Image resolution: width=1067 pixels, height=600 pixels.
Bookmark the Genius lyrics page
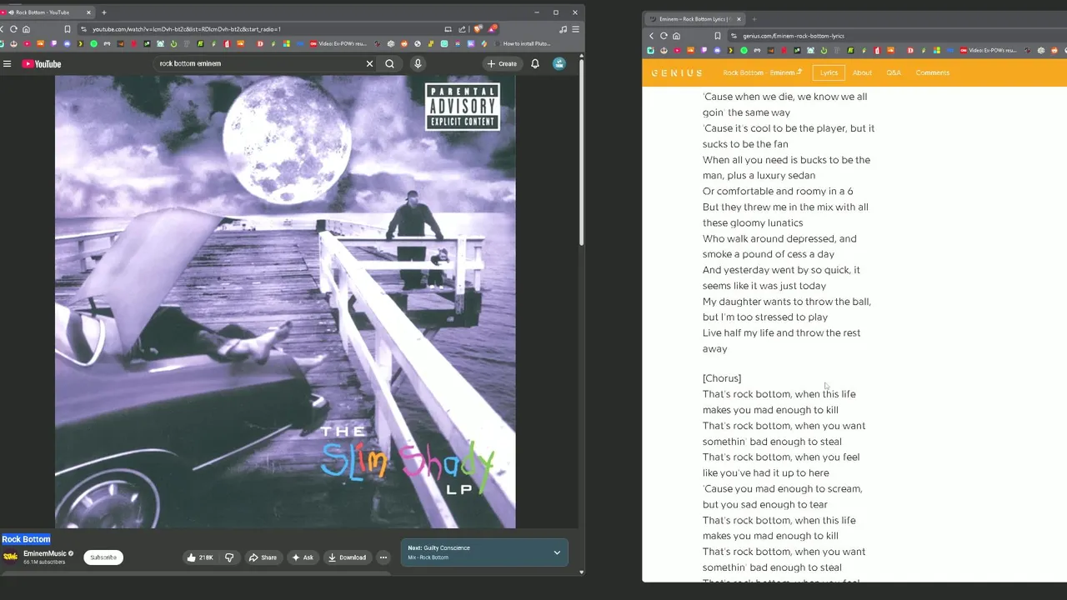pos(717,36)
